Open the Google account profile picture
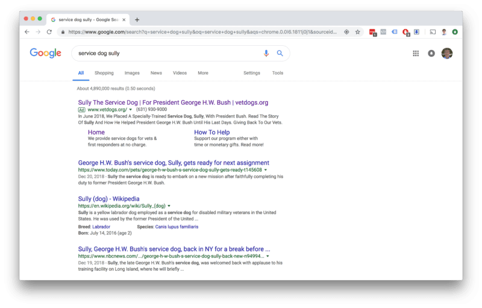Screen dimensions: 482x308 [x=447, y=54]
